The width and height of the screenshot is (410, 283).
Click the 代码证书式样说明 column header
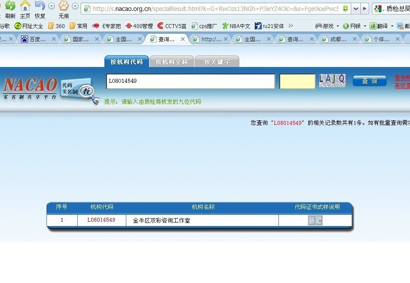[x=317, y=207]
